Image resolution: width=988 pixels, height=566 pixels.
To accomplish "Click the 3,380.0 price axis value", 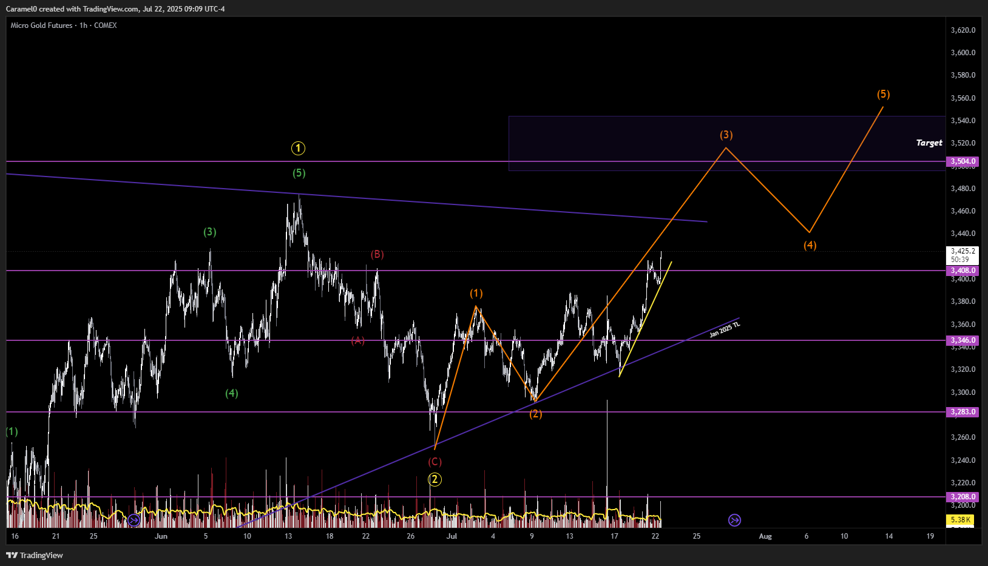I will (963, 302).
